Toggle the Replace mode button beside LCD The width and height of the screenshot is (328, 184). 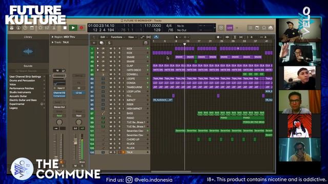(x=221, y=28)
